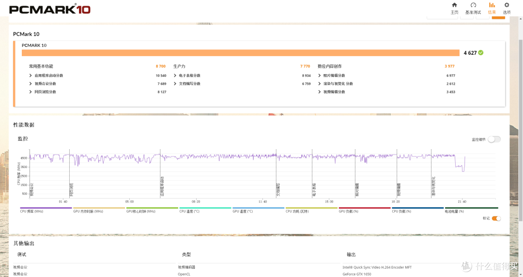Viewport: 523px width, 277px height.
Task: Expand the 照片编辑分数 row
Action: [332, 76]
